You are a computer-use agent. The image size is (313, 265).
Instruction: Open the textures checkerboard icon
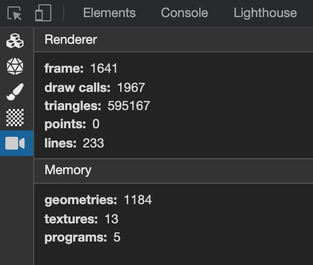(x=15, y=118)
